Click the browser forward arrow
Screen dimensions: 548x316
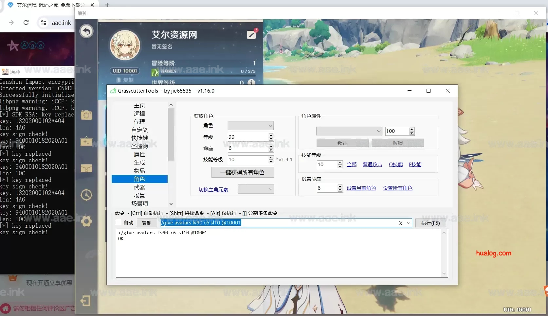11,23
